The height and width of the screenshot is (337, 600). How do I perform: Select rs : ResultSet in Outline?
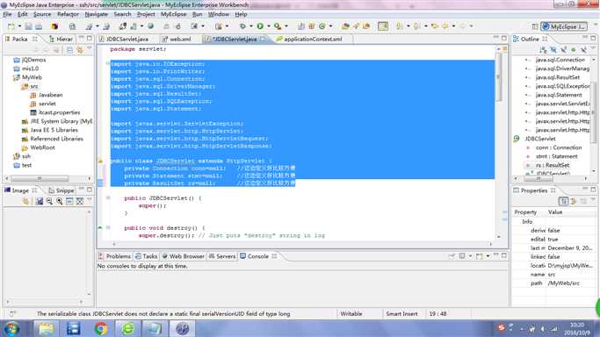point(553,165)
